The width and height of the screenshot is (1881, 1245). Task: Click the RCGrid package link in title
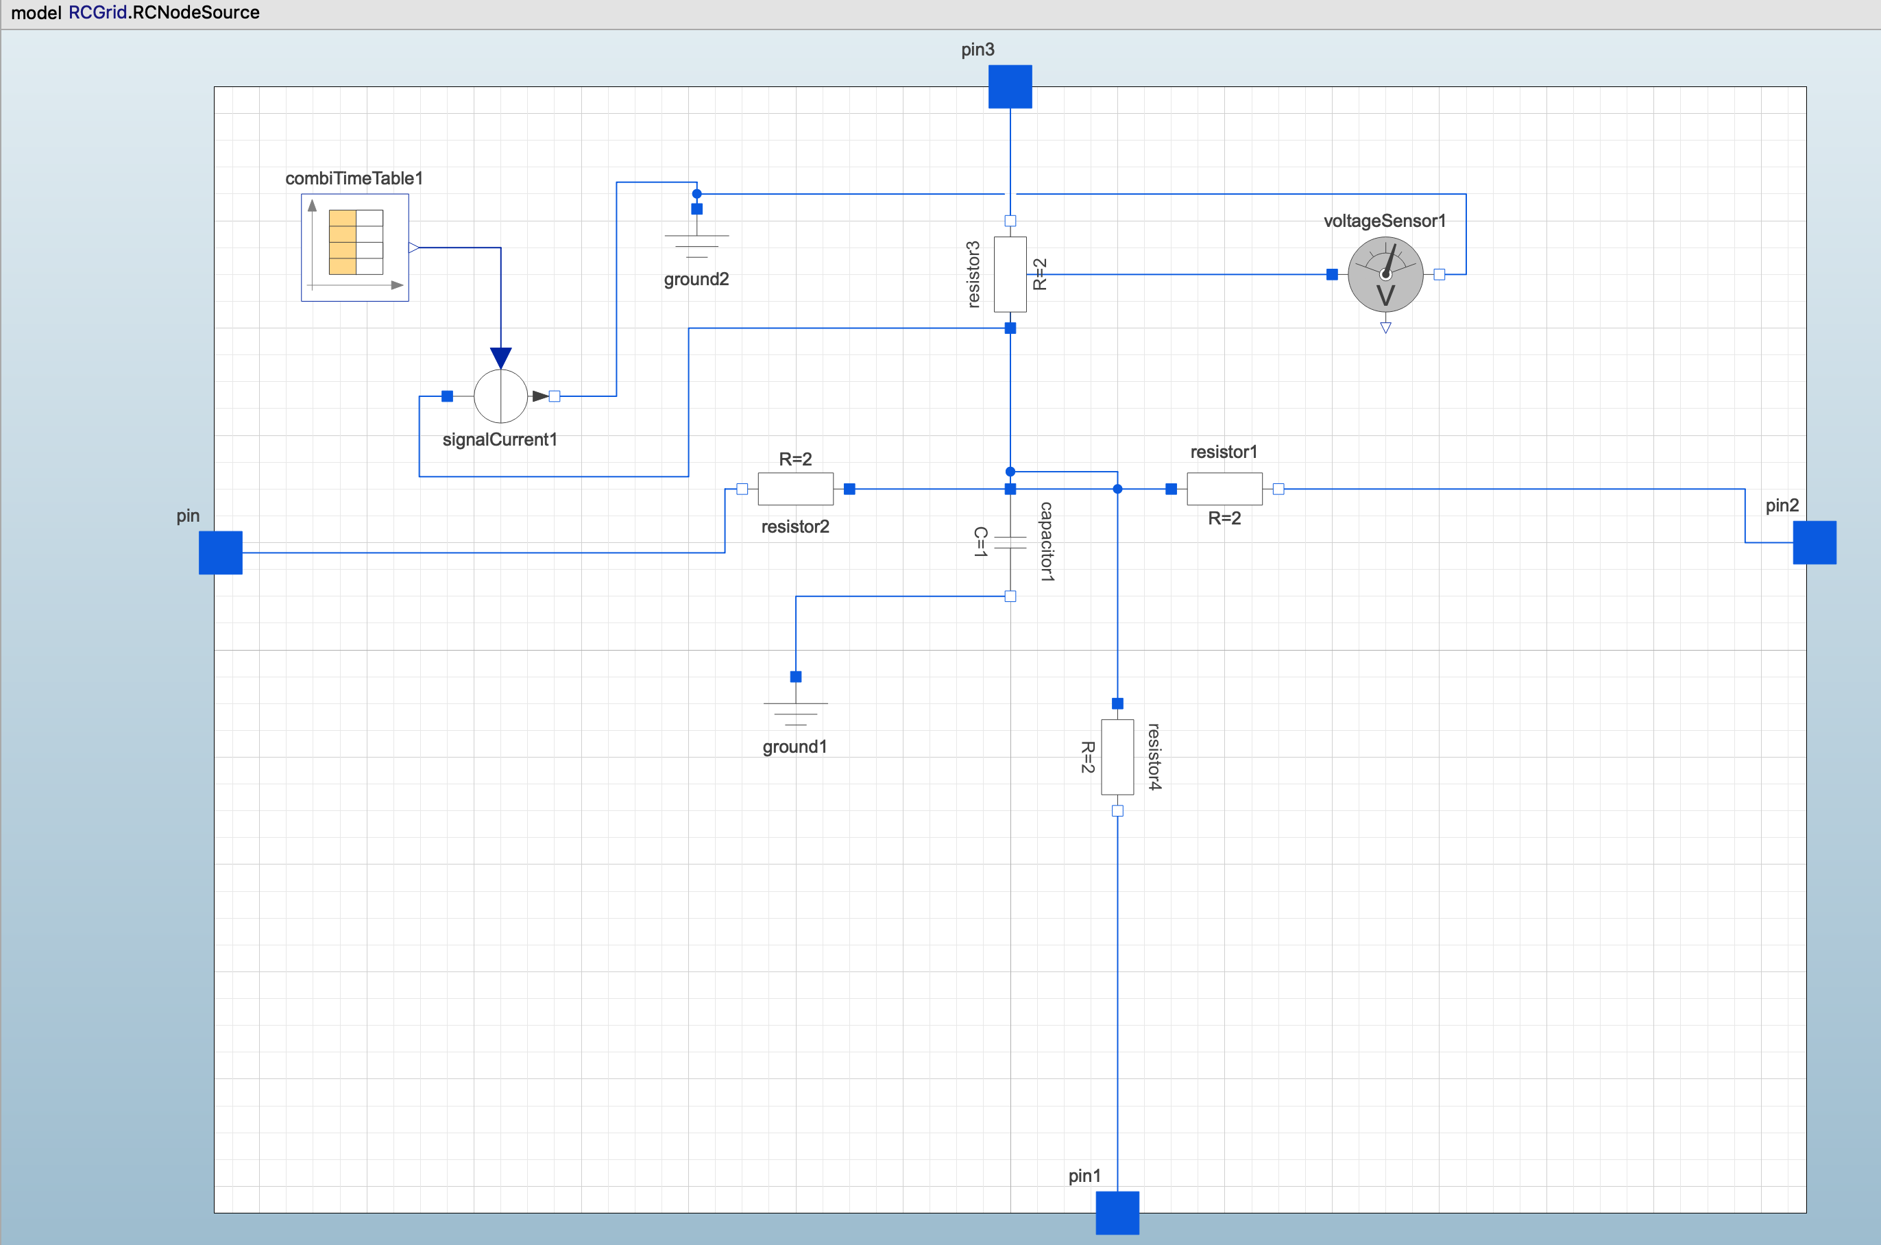pyautogui.click(x=97, y=12)
